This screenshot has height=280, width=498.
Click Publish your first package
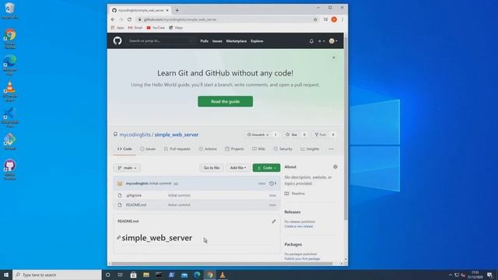302,259
